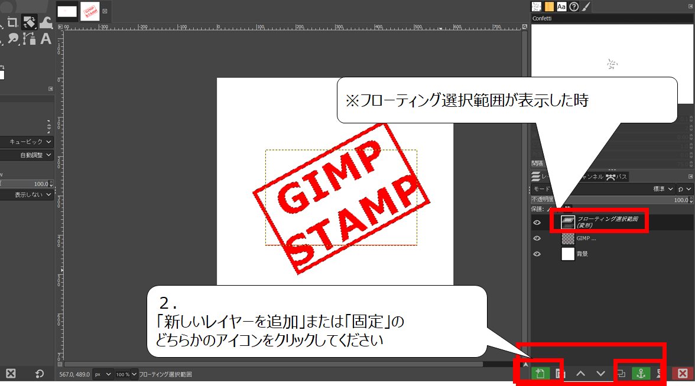The image size is (695, 386).
Task: Delete the layer with the red X icon
Action: click(x=683, y=374)
